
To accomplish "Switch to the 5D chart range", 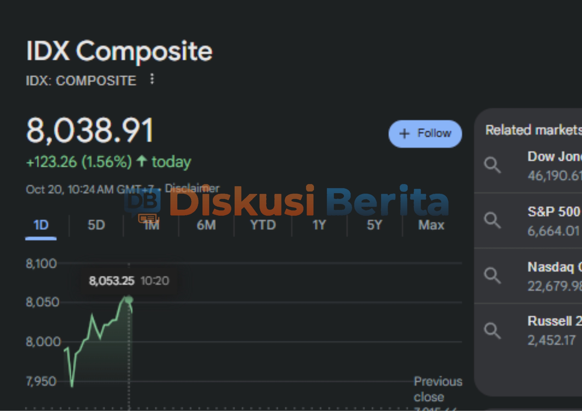I will point(96,225).
